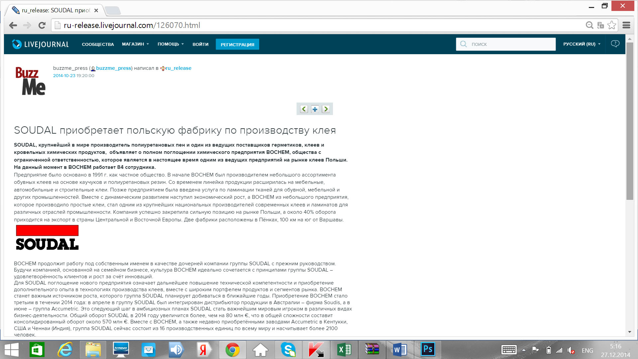Open the speaker audio taskbar app
This screenshot has width=638, height=359.
[x=176, y=350]
